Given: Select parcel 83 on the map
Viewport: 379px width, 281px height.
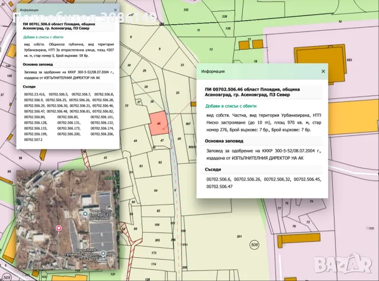Looking at the screenshot, I should click(x=141, y=166).
